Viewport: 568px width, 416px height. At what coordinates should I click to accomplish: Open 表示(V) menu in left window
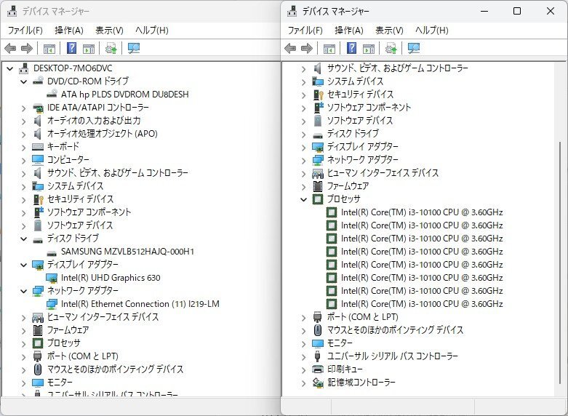[109, 31]
